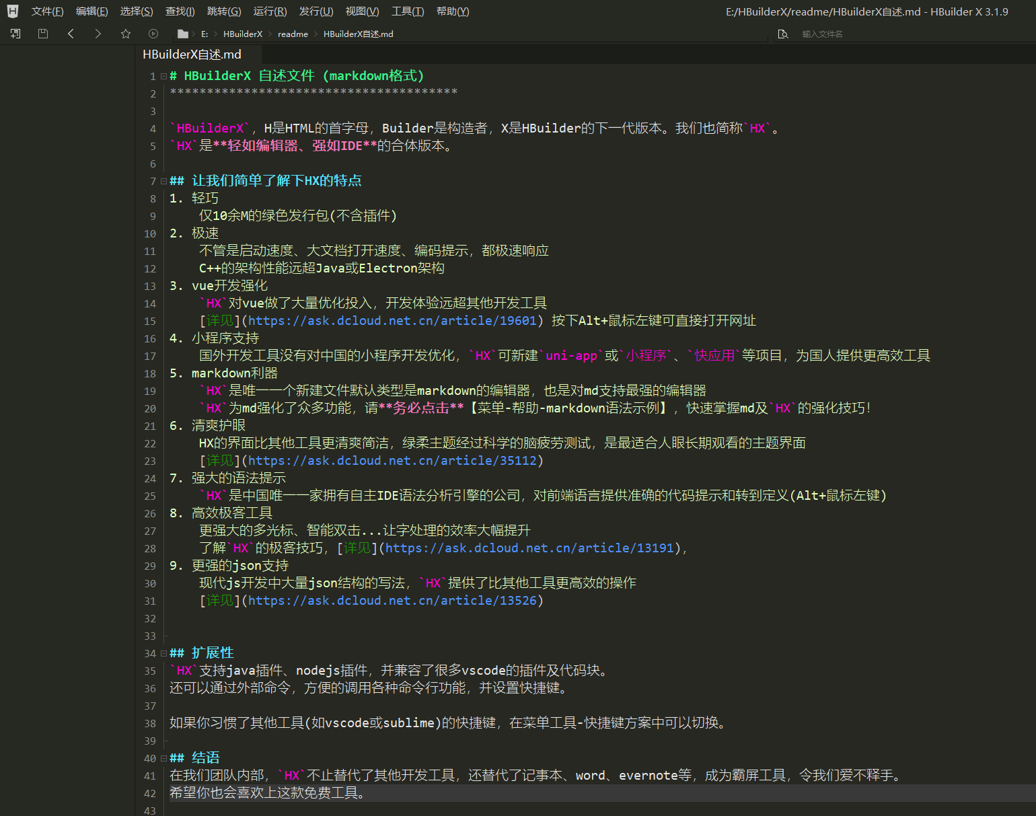Click the file search icon
This screenshot has height=816, width=1036.
point(782,34)
